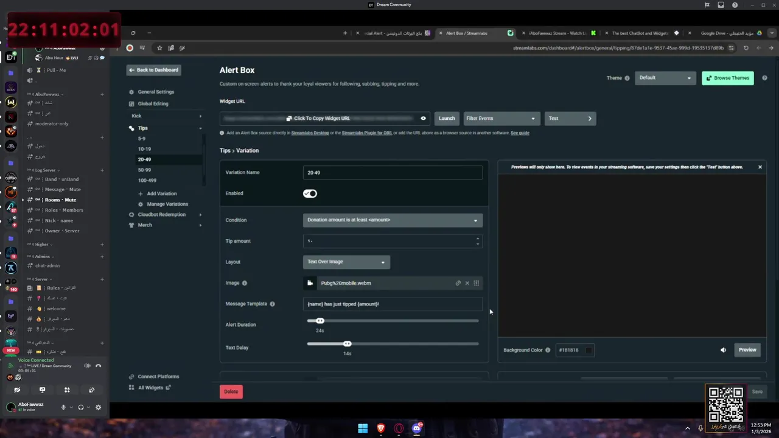Select the 10-19 tips variation

point(144,149)
